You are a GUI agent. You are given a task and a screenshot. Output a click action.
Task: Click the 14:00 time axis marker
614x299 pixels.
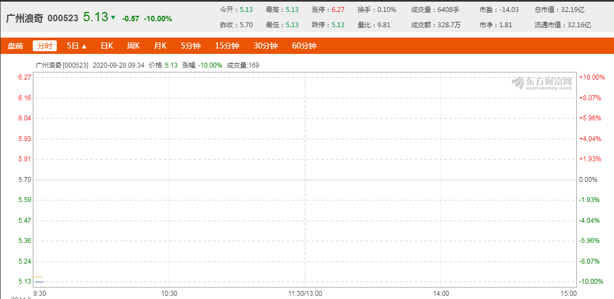pyautogui.click(x=441, y=293)
